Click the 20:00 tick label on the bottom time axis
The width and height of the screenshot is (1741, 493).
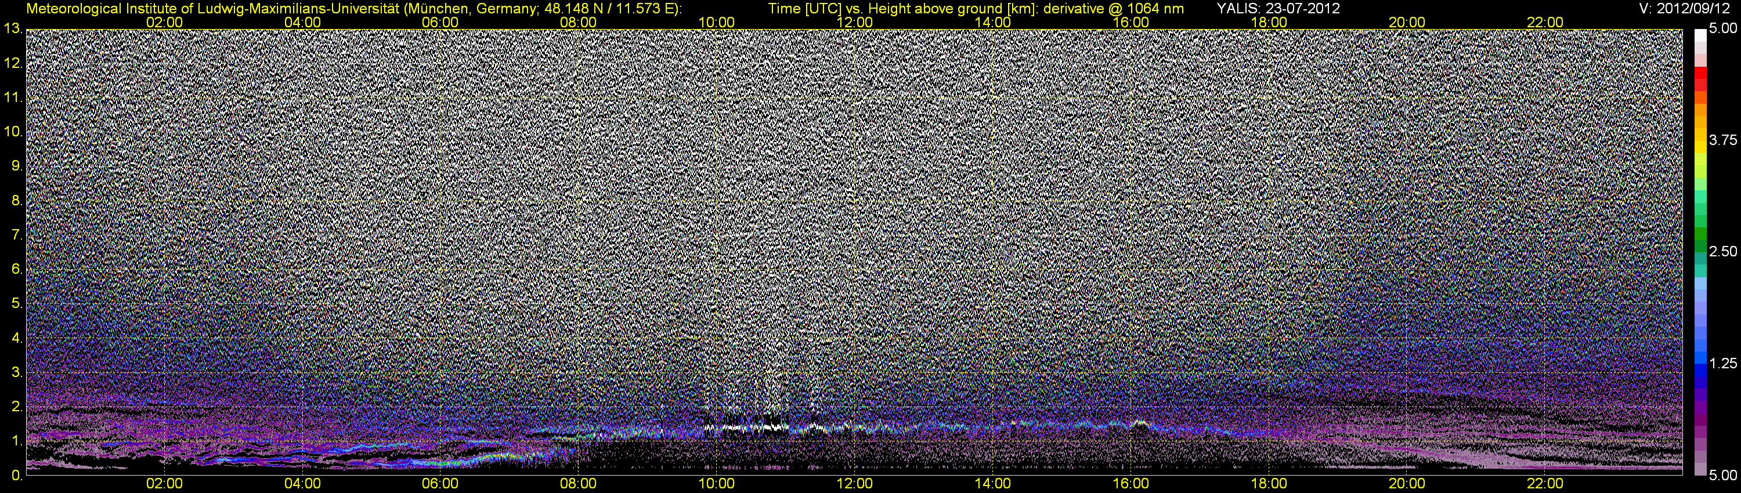[x=1407, y=484]
